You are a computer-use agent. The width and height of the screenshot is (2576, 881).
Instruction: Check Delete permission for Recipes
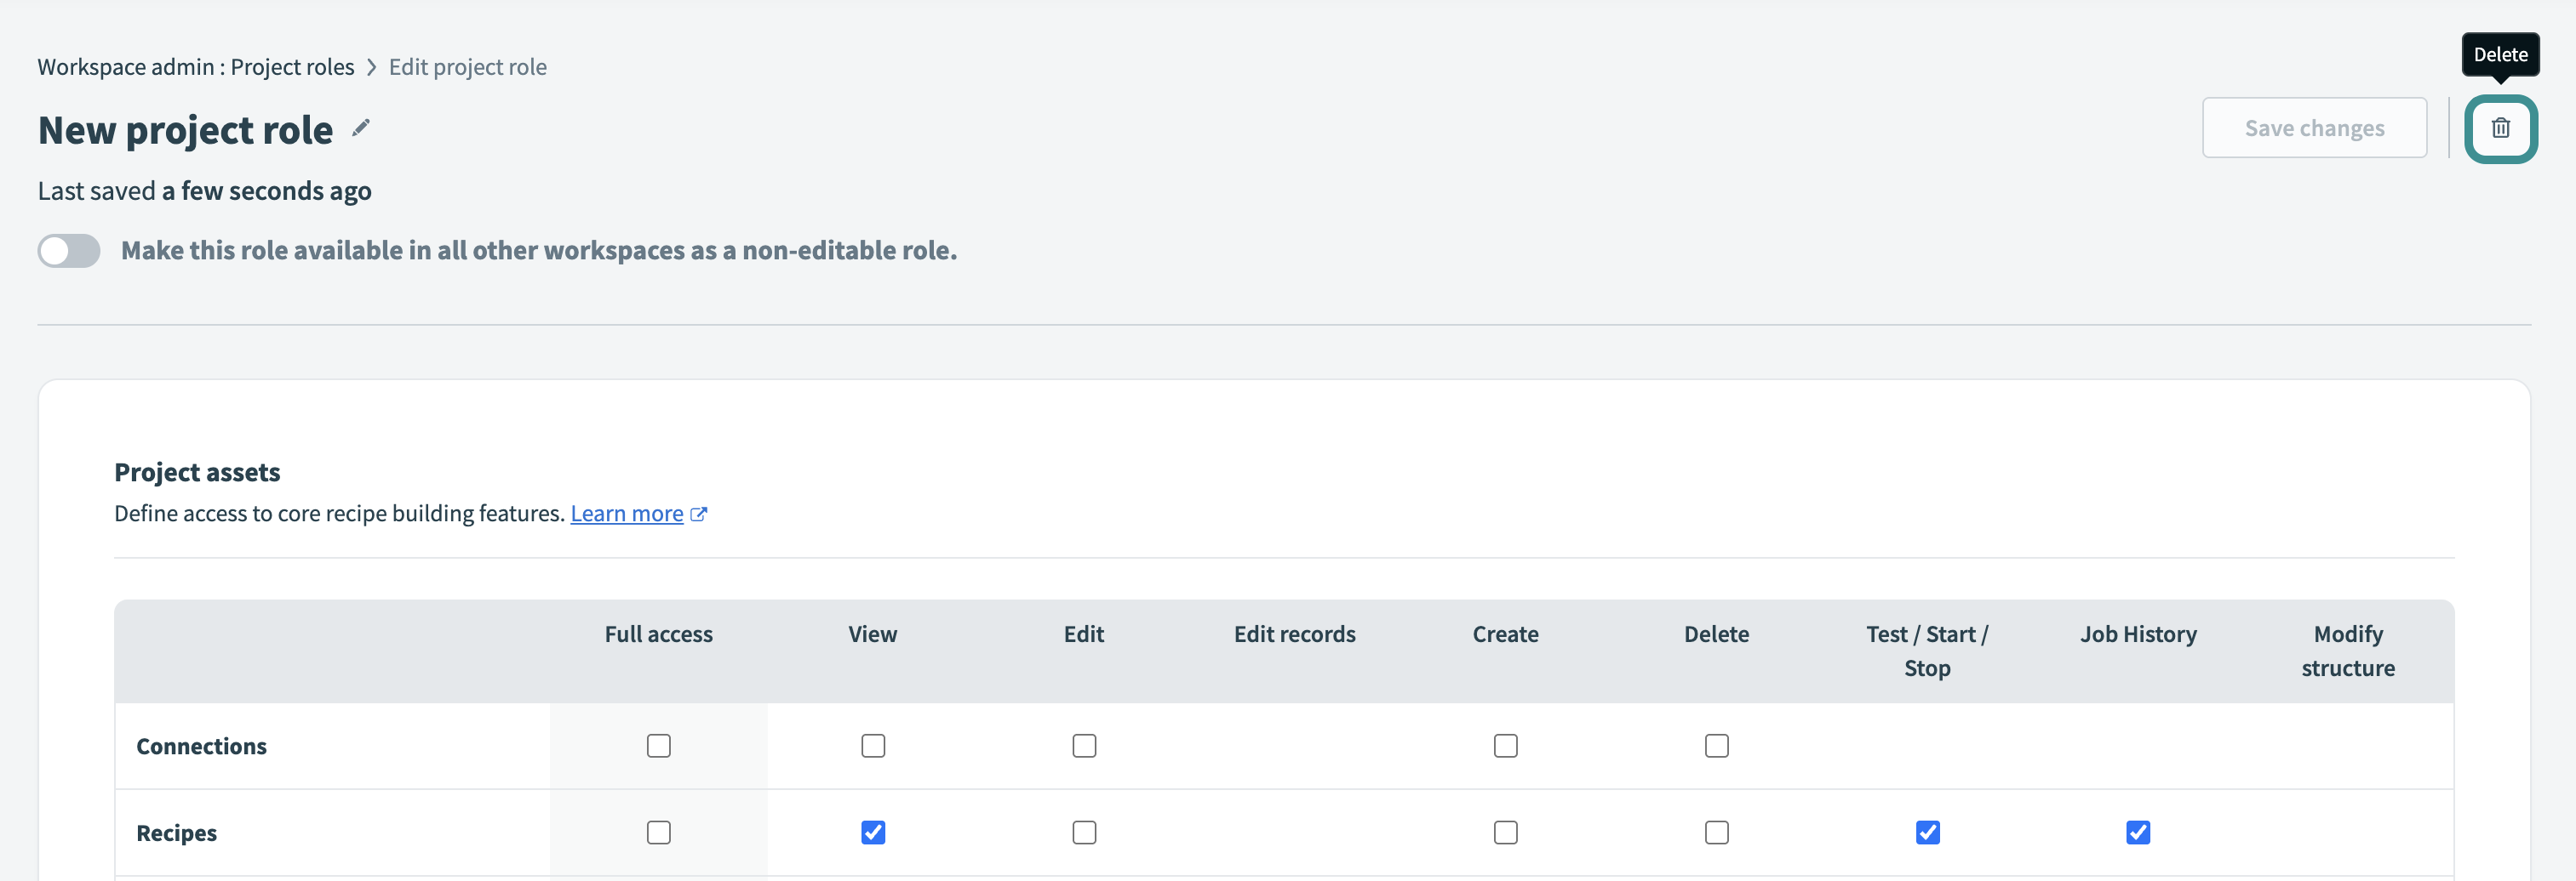point(1716,832)
